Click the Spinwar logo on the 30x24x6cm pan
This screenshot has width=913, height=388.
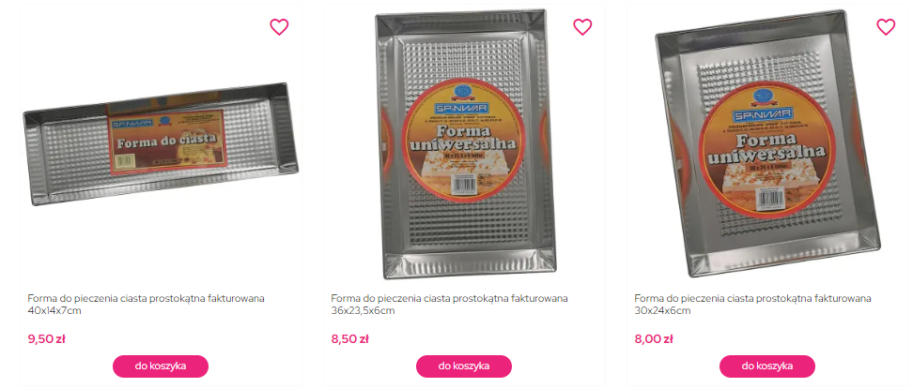pos(764,115)
